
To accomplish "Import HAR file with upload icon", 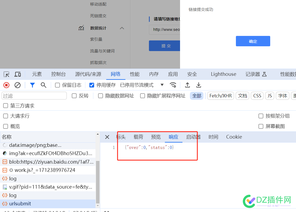I will pyautogui.click(x=187, y=85).
